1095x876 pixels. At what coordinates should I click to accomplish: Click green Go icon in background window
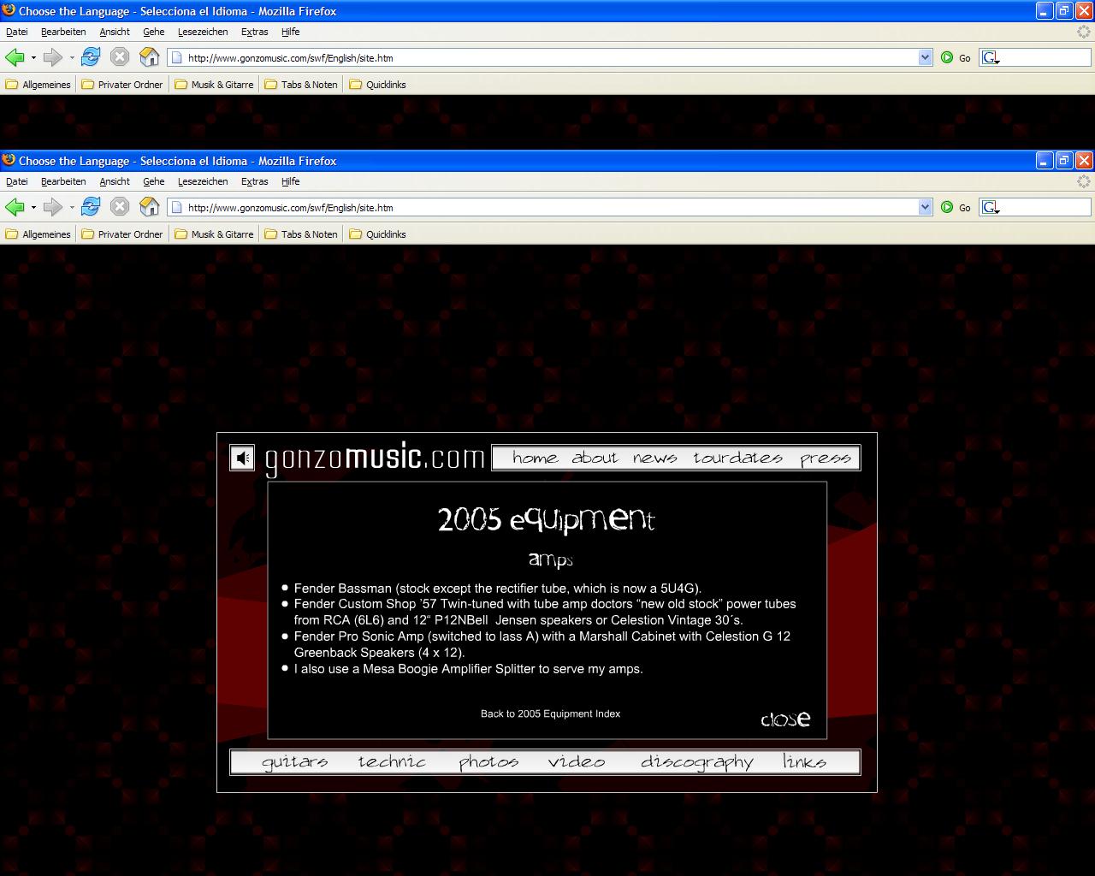(x=947, y=57)
